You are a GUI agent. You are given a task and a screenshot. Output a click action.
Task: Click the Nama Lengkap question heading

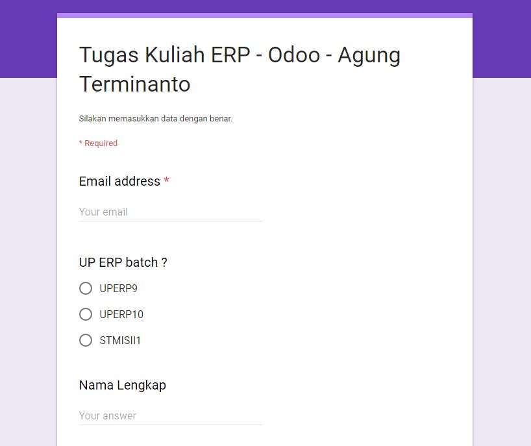pyautogui.click(x=123, y=386)
